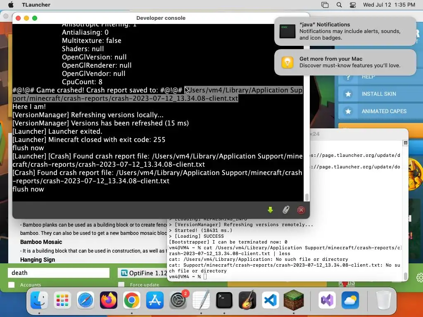Click '> [Loading] SUCCESS' line in Terminal
423x317 pixels.
tap(196, 236)
